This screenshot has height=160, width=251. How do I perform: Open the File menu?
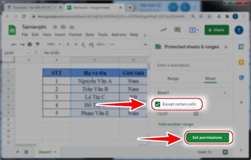pyautogui.click(x=25, y=35)
